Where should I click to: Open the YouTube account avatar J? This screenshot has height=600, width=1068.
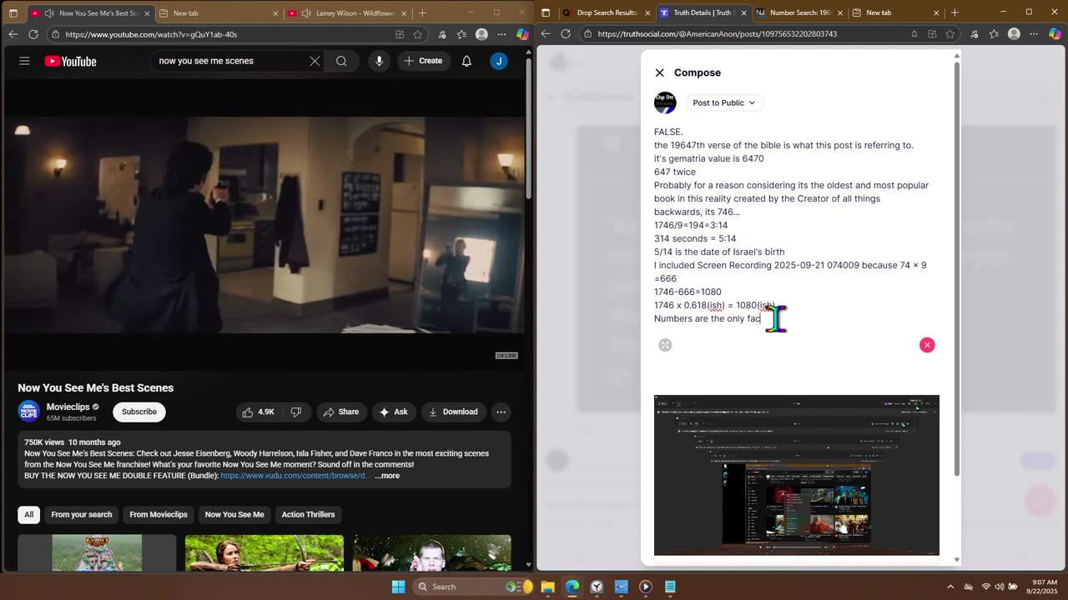[499, 61]
